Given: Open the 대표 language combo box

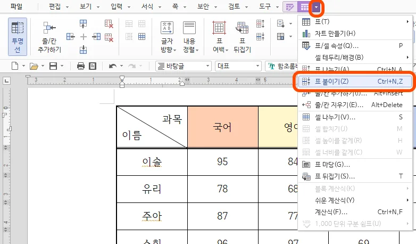Looking at the screenshot, I should 238,66.
